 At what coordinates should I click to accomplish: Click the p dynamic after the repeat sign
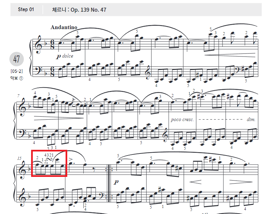[116, 182]
